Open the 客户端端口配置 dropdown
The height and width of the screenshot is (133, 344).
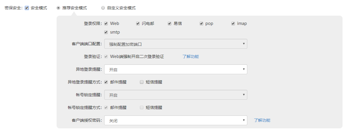pos(176,44)
